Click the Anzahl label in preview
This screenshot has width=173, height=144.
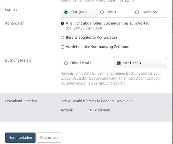[x=67, y=110]
